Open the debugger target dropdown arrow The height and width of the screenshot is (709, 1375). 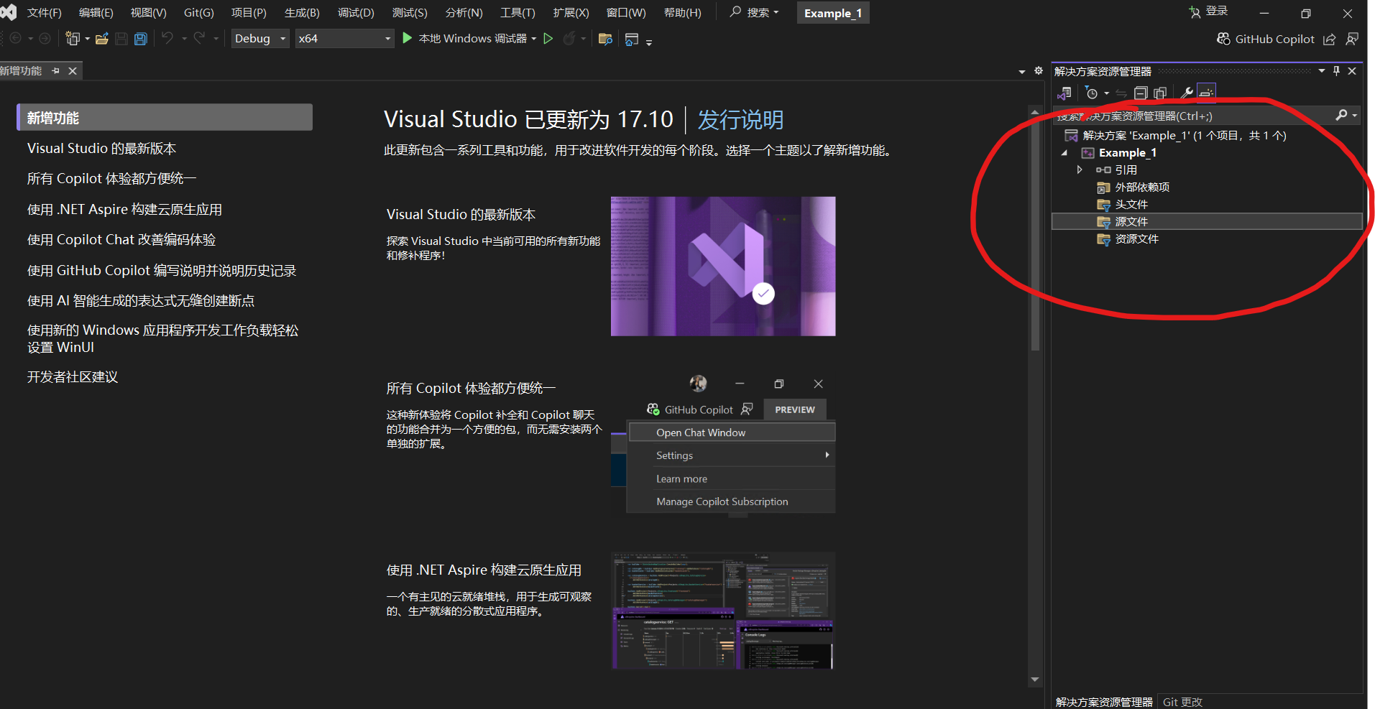(x=533, y=39)
